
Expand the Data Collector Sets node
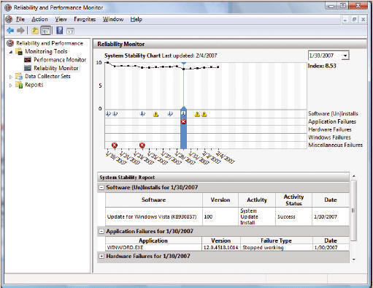coord(11,77)
